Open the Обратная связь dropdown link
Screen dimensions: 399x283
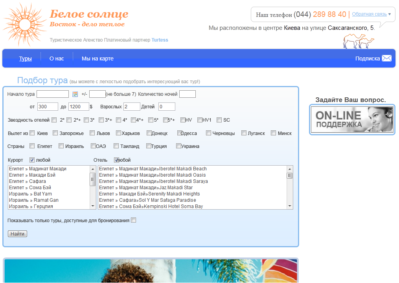[369, 14]
